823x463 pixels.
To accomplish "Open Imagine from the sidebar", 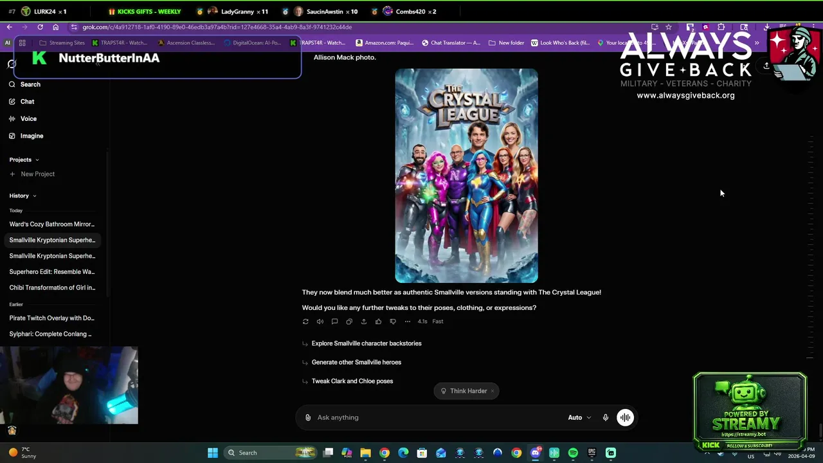I will [26, 136].
